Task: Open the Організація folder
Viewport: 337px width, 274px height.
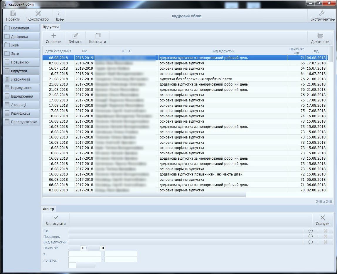Action: [20, 28]
